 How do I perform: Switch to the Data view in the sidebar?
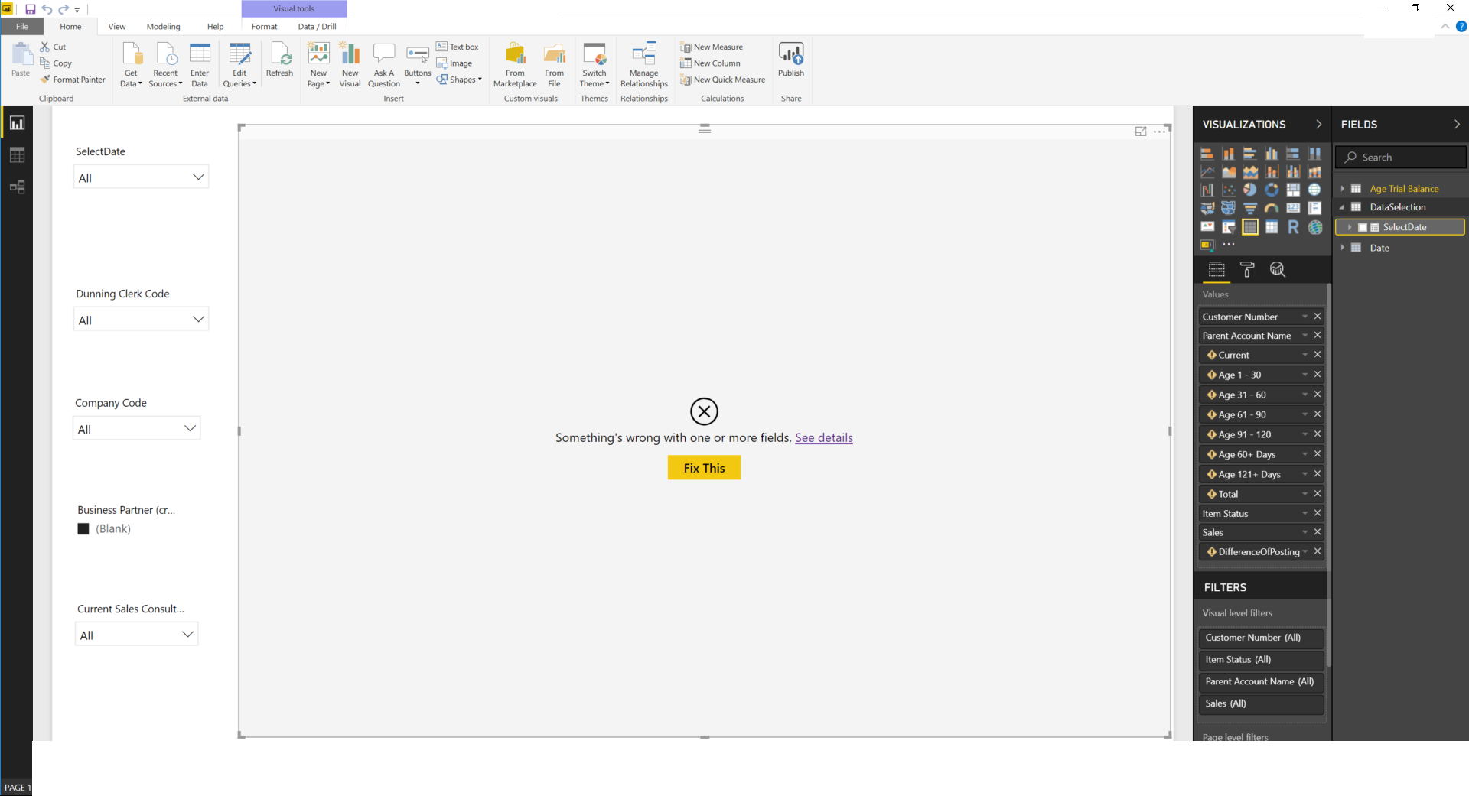click(17, 155)
